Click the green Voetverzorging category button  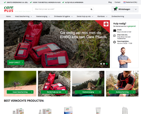pyautogui.click(x=88, y=92)
